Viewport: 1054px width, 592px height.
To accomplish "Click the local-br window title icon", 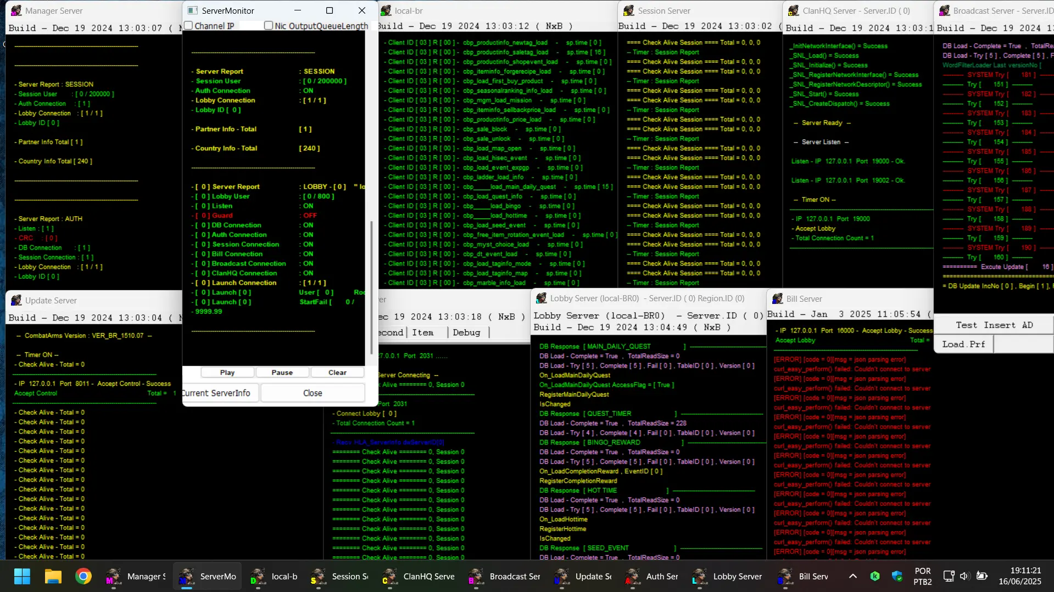I will (x=386, y=10).
